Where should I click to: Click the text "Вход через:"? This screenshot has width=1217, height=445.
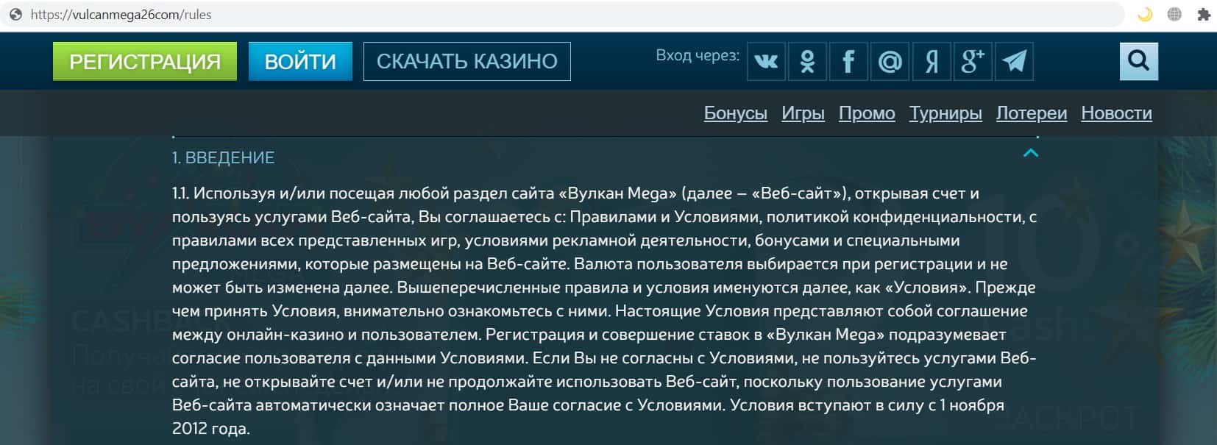point(698,55)
